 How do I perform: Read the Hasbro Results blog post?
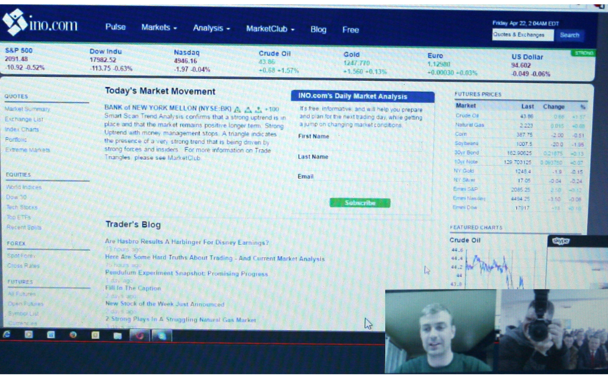pyautogui.click(x=187, y=242)
